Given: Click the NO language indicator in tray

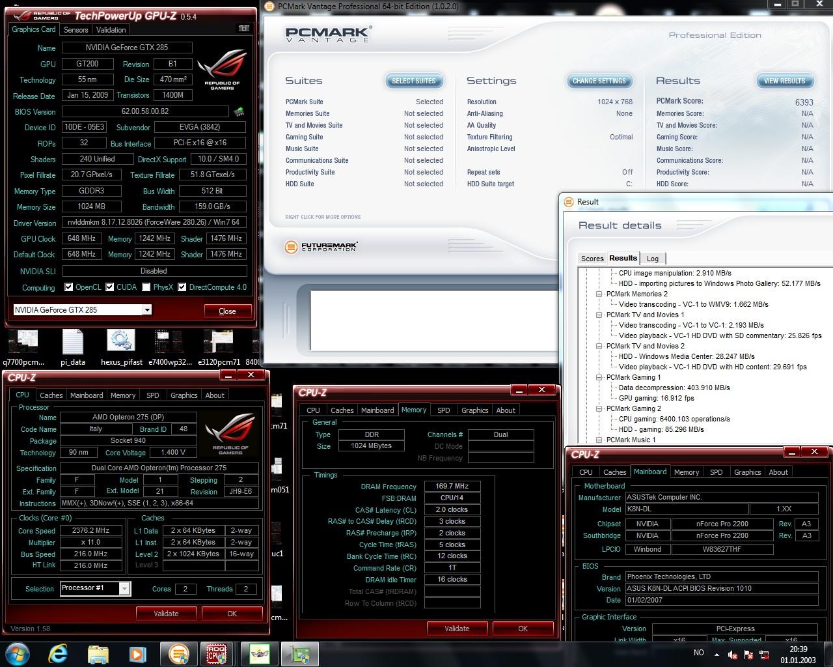Looking at the screenshot, I should click(699, 653).
